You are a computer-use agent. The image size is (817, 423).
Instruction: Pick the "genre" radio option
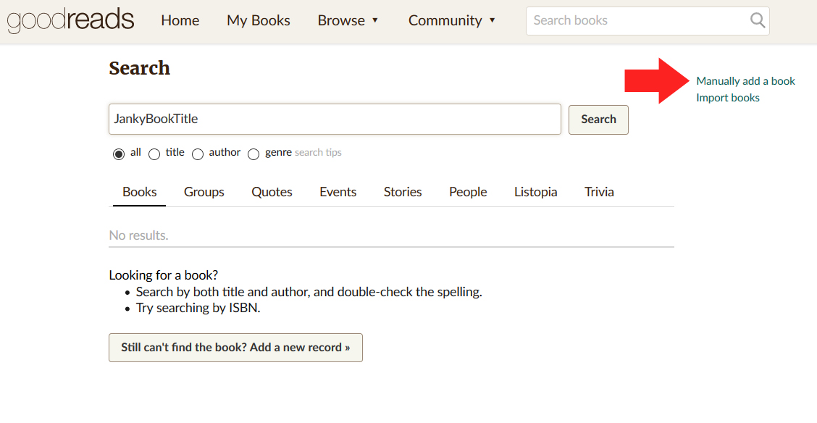pyautogui.click(x=254, y=154)
